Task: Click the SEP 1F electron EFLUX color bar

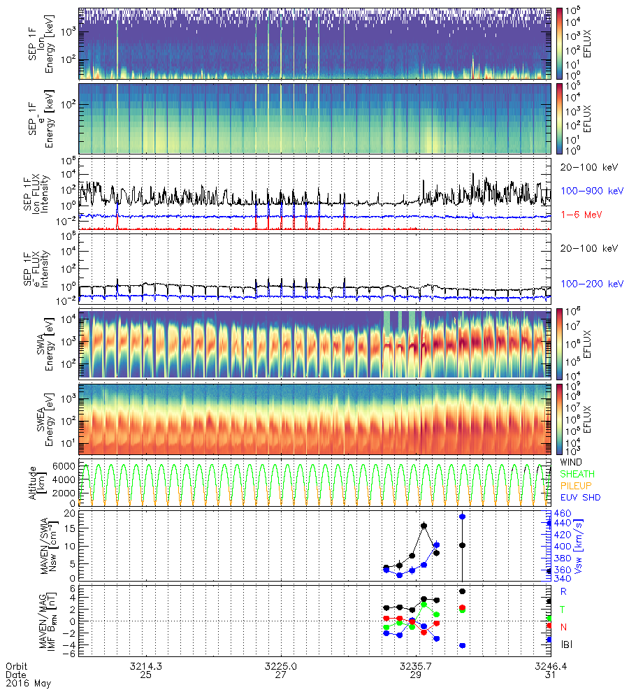Action: click(x=559, y=119)
